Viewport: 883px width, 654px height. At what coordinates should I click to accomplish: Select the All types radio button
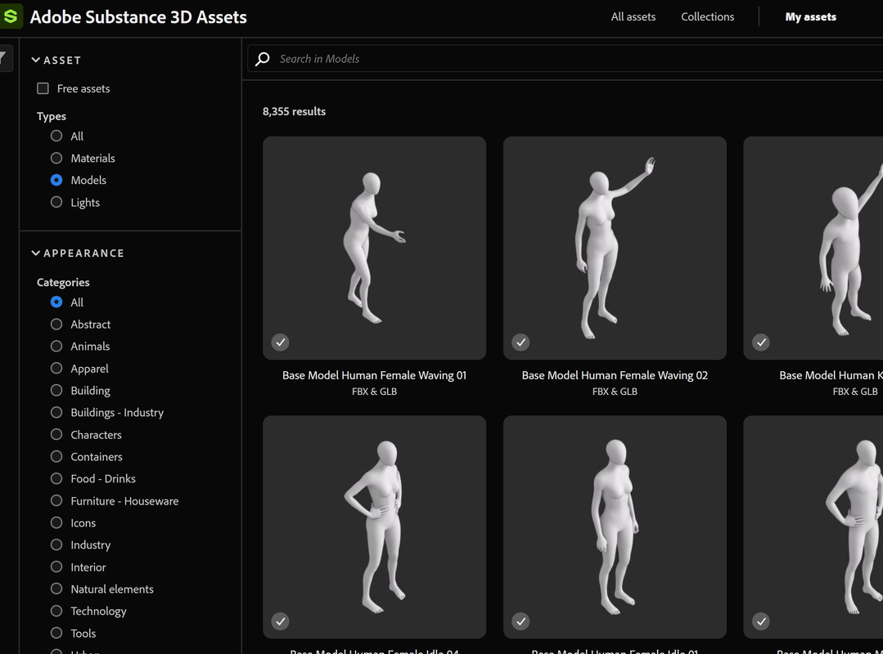click(56, 136)
